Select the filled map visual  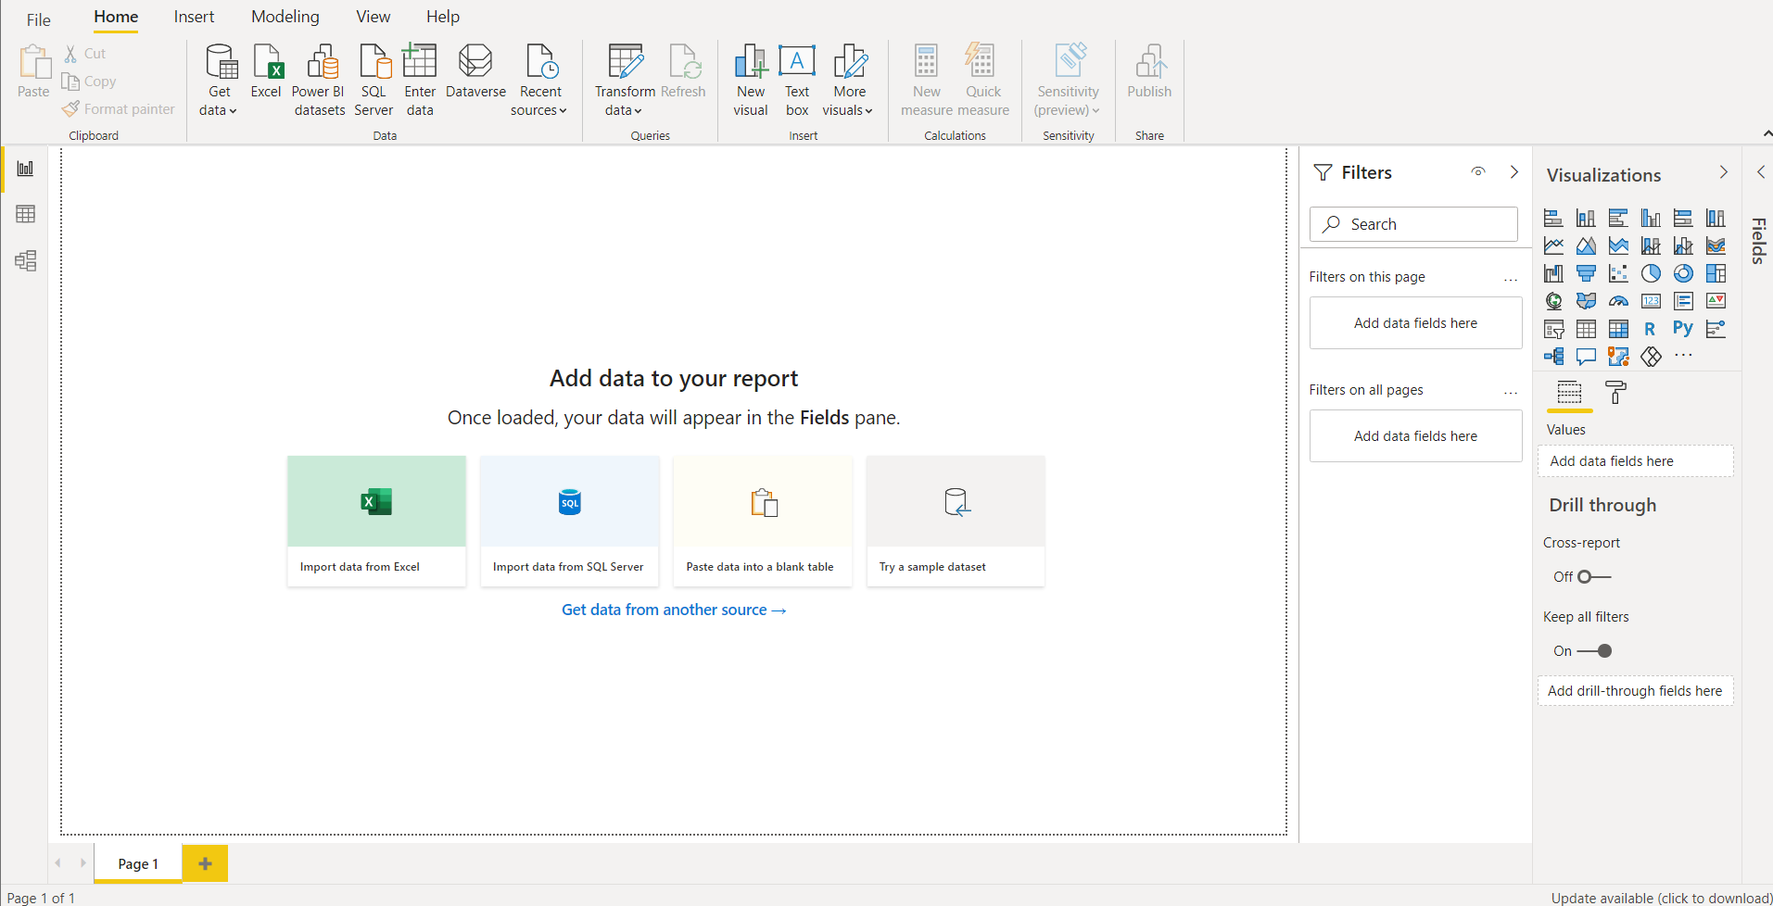pos(1586,301)
